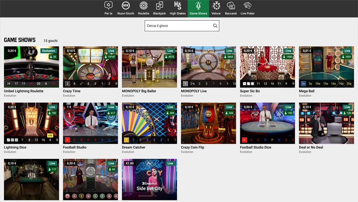Viewport: 358px width, 202px height.
Task: Open the Dream Catcher wheel thumbnail
Action: 149,123
